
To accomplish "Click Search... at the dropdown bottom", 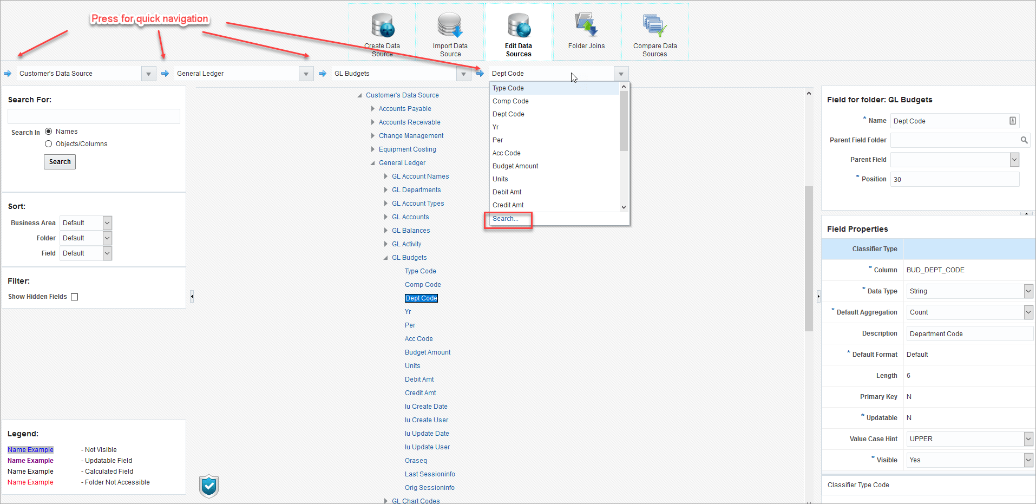I will pos(506,219).
